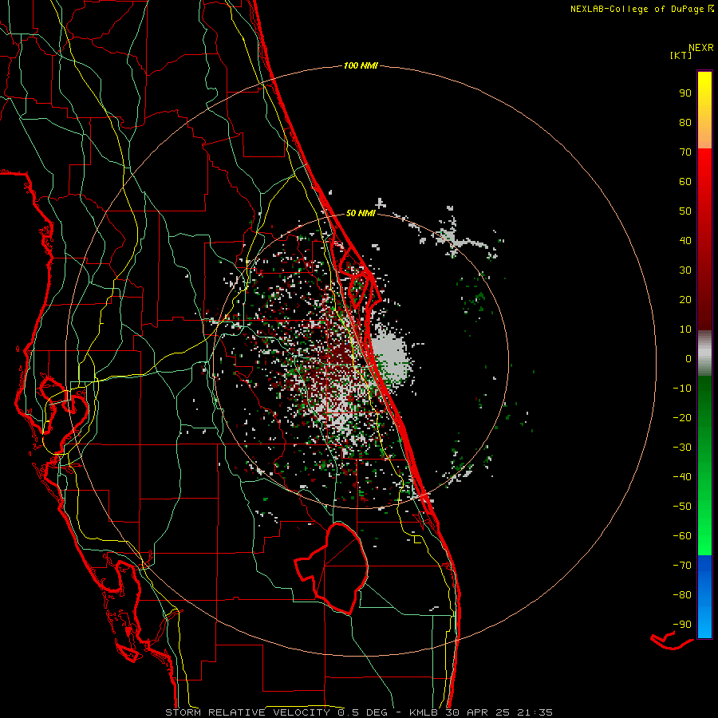The height and width of the screenshot is (718, 718).
Task: Click the Lake Okeechobee outline on the map
Action: pyautogui.click(x=333, y=568)
